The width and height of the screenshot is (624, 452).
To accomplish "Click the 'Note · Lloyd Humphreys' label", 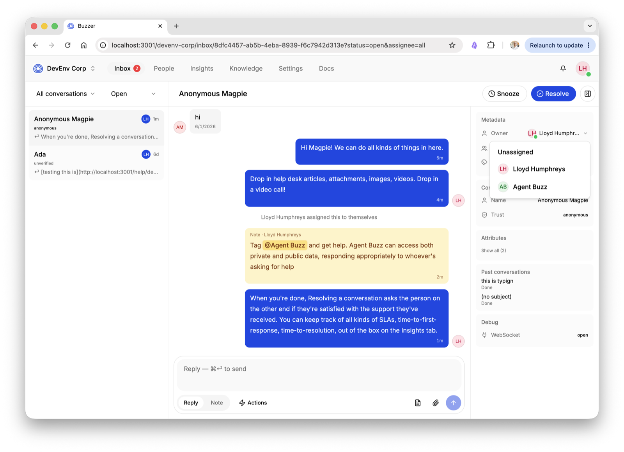I will click(x=275, y=235).
